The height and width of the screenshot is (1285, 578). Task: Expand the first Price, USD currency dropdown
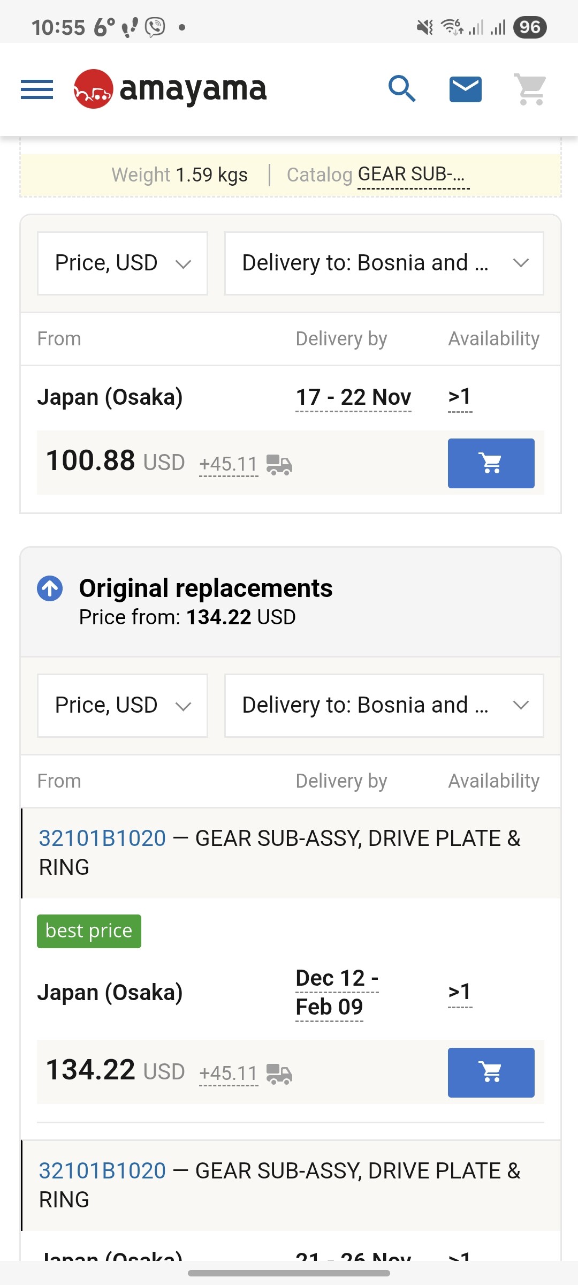pyautogui.click(x=123, y=263)
